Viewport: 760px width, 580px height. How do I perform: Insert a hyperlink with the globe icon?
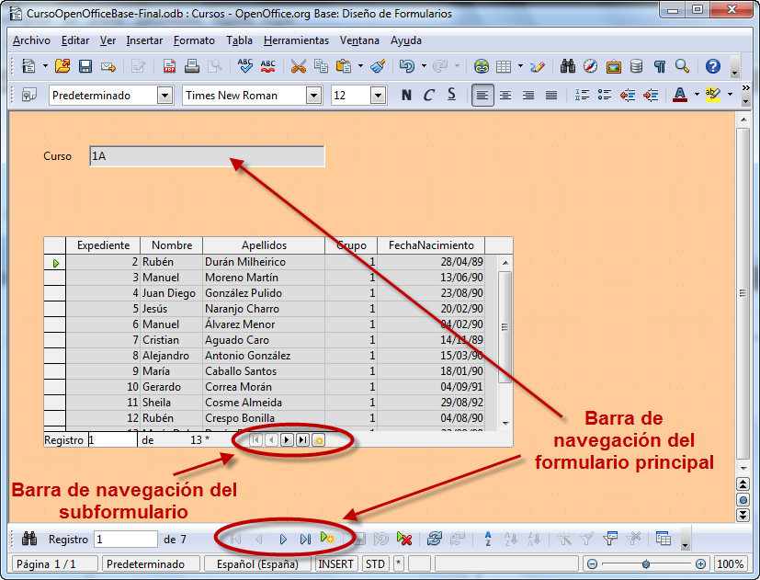click(482, 66)
